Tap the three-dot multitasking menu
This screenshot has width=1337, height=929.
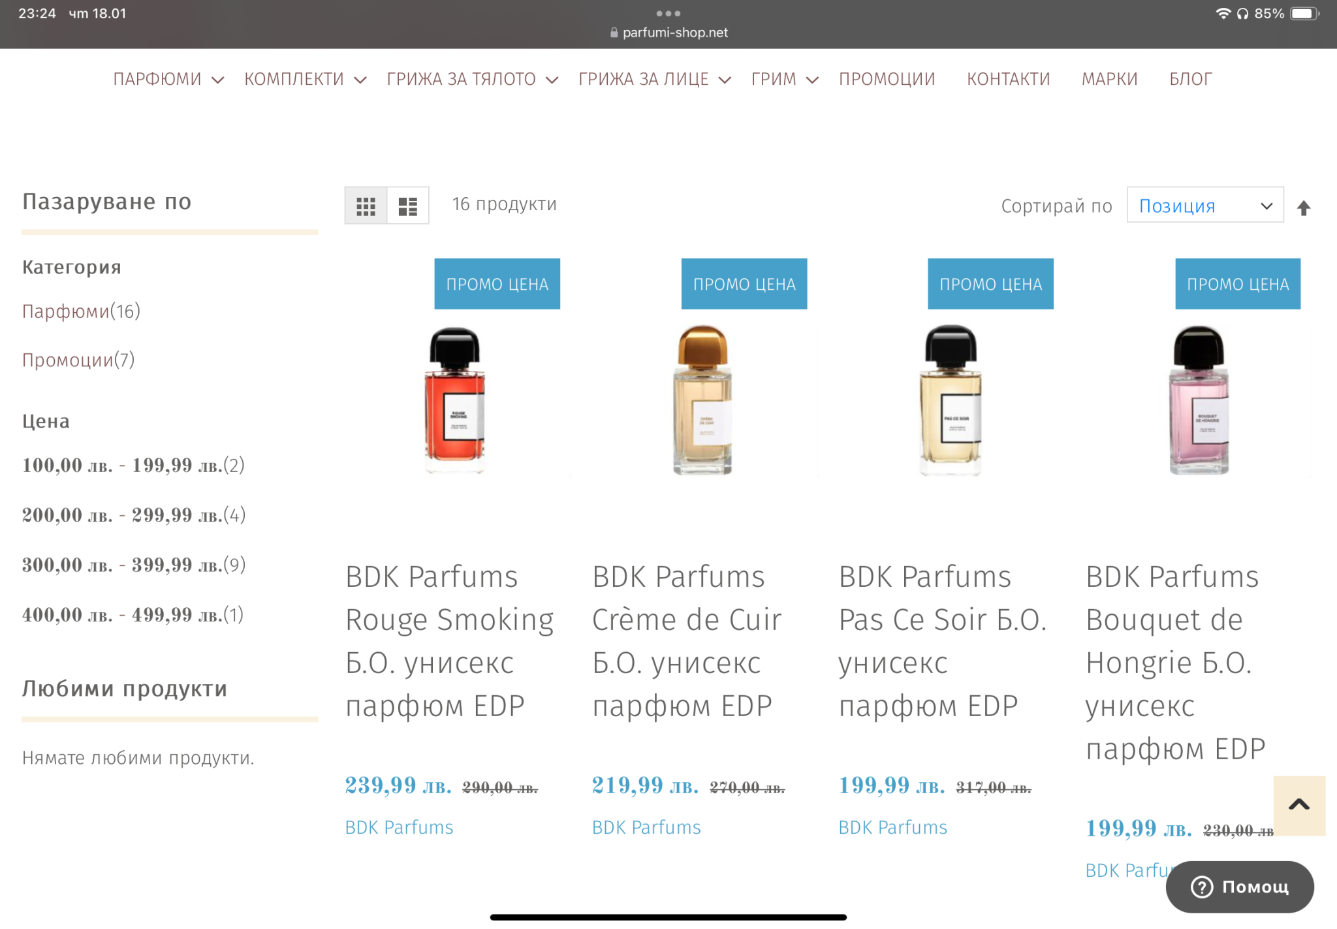[668, 13]
